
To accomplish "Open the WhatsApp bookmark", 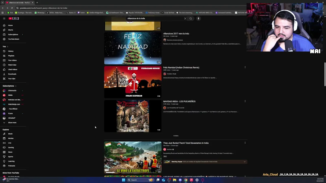I will (x=39, y=13).
